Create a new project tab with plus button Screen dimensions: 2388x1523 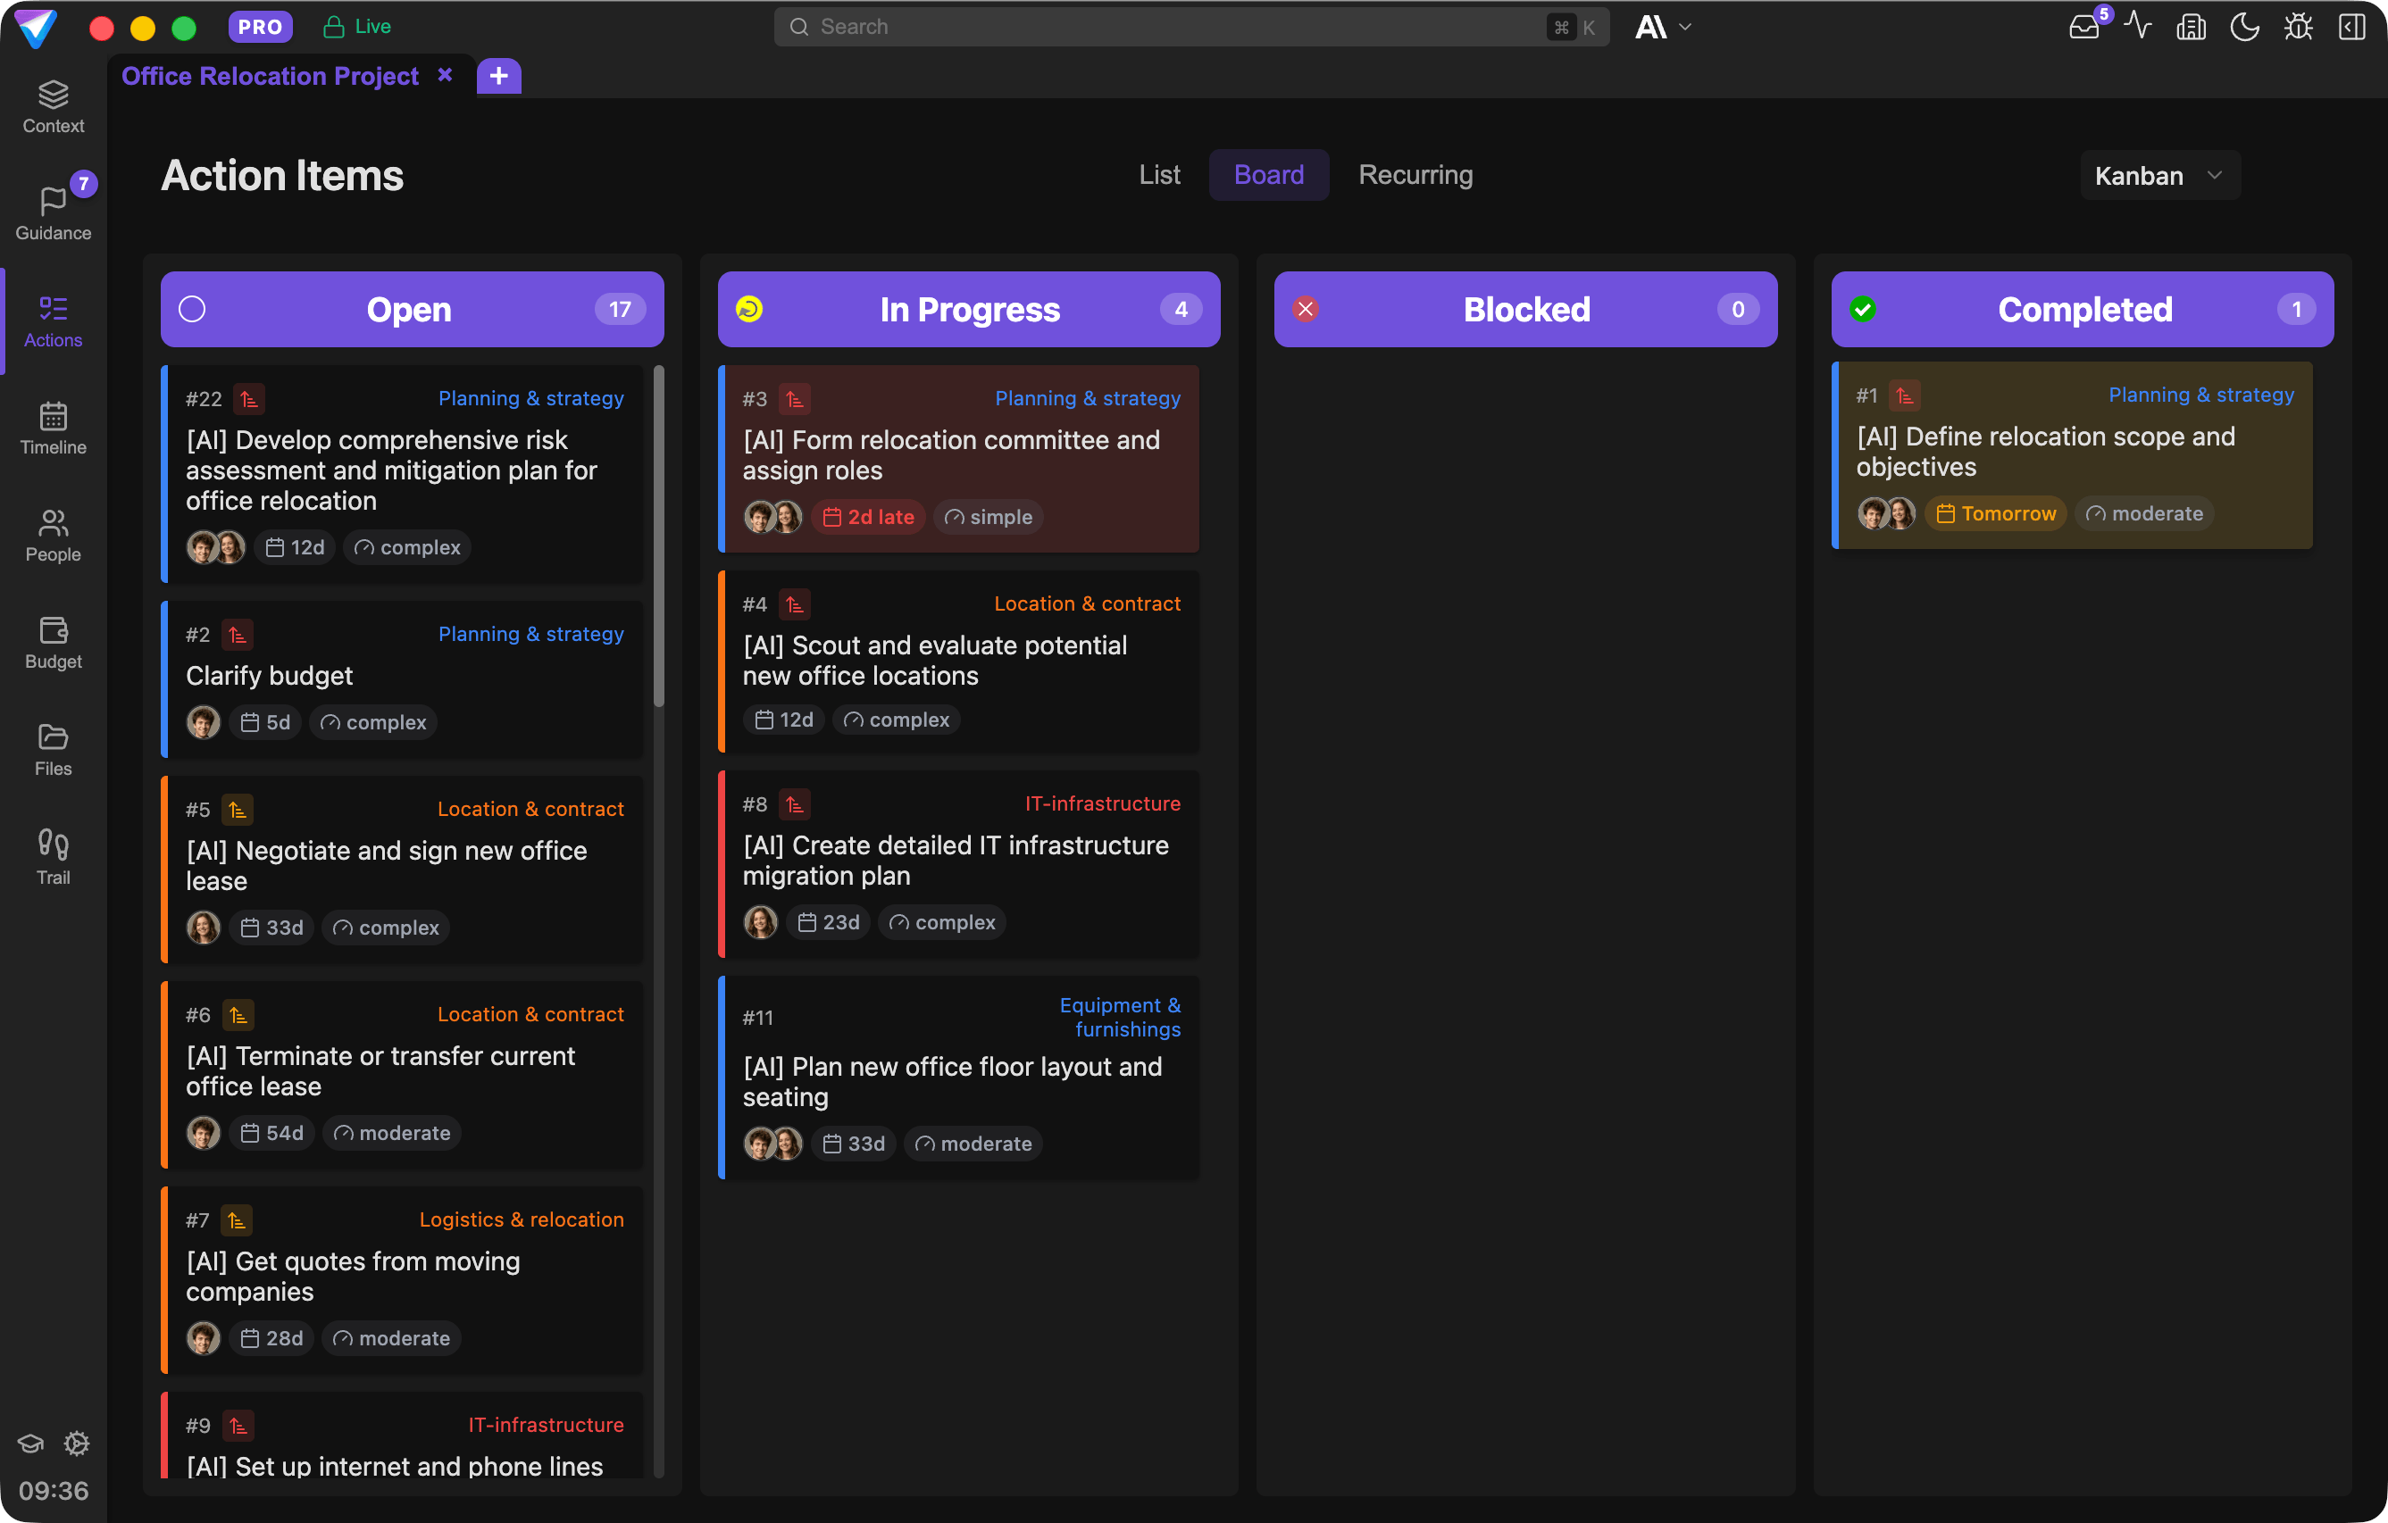(x=499, y=75)
